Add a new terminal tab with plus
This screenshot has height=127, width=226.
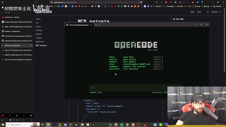96,25
